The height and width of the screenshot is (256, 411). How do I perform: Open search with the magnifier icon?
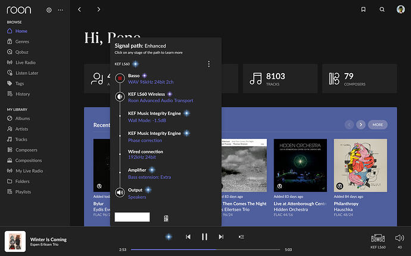click(x=382, y=10)
